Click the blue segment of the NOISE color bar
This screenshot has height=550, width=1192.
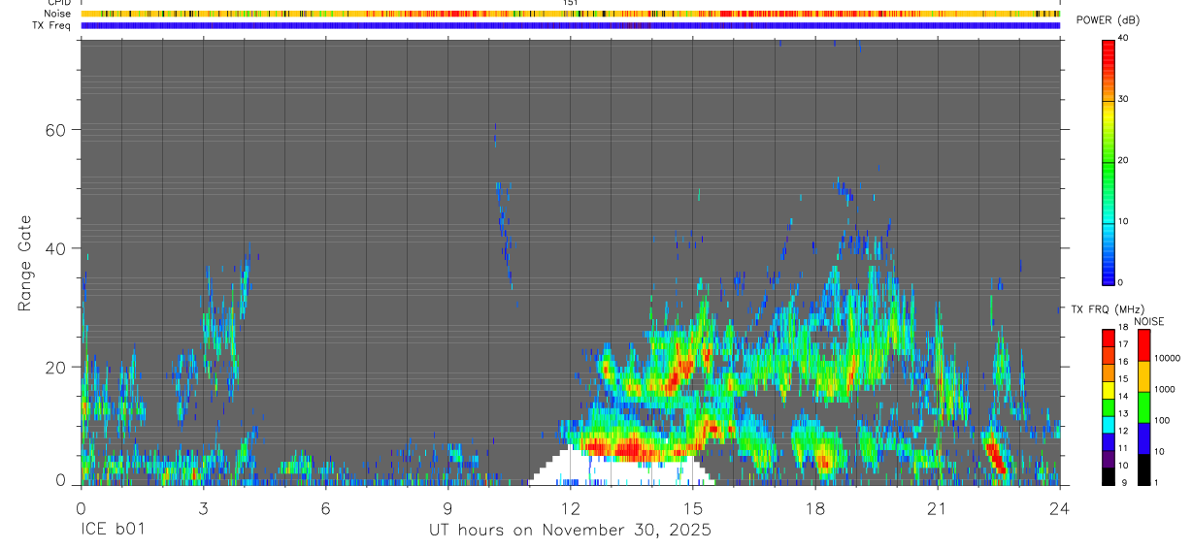click(x=1142, y=437)
